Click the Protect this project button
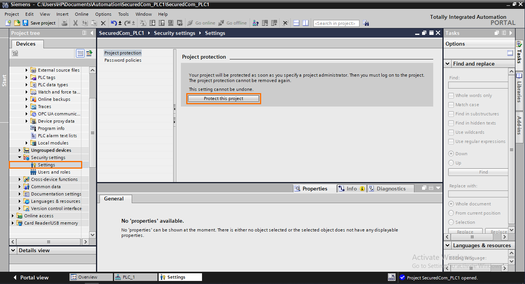Screen dimensions: 525x284 [224, 98]
